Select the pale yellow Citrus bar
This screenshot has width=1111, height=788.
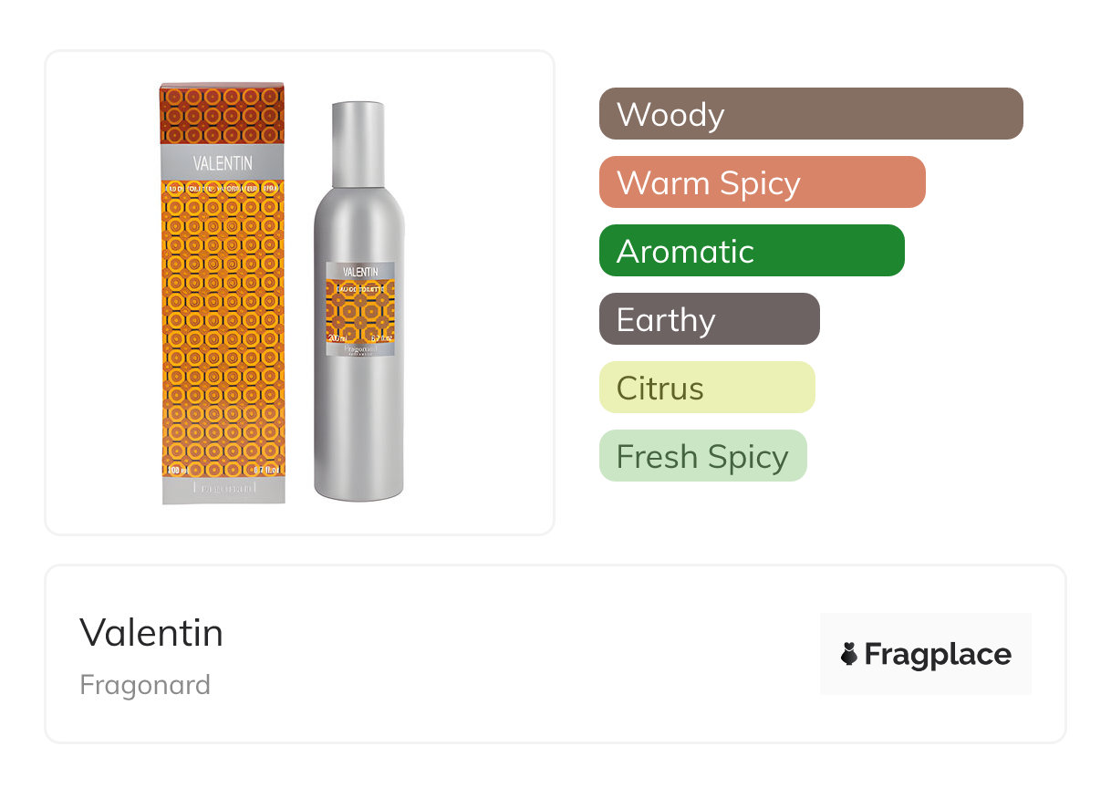click(706, 388)
